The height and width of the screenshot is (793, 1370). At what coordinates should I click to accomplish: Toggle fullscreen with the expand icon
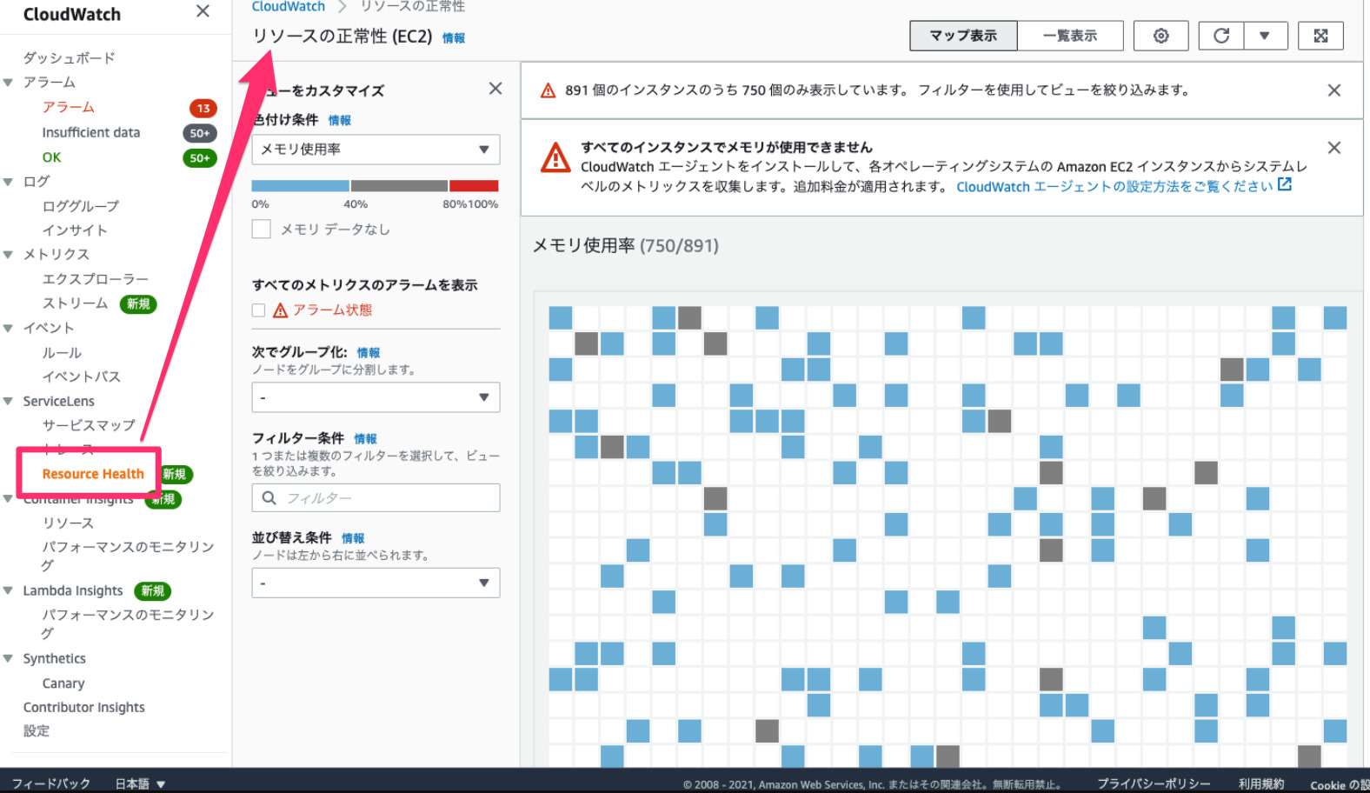point(1320,36)
